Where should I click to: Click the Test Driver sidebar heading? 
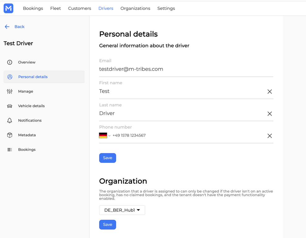click(x=18, y=43)
